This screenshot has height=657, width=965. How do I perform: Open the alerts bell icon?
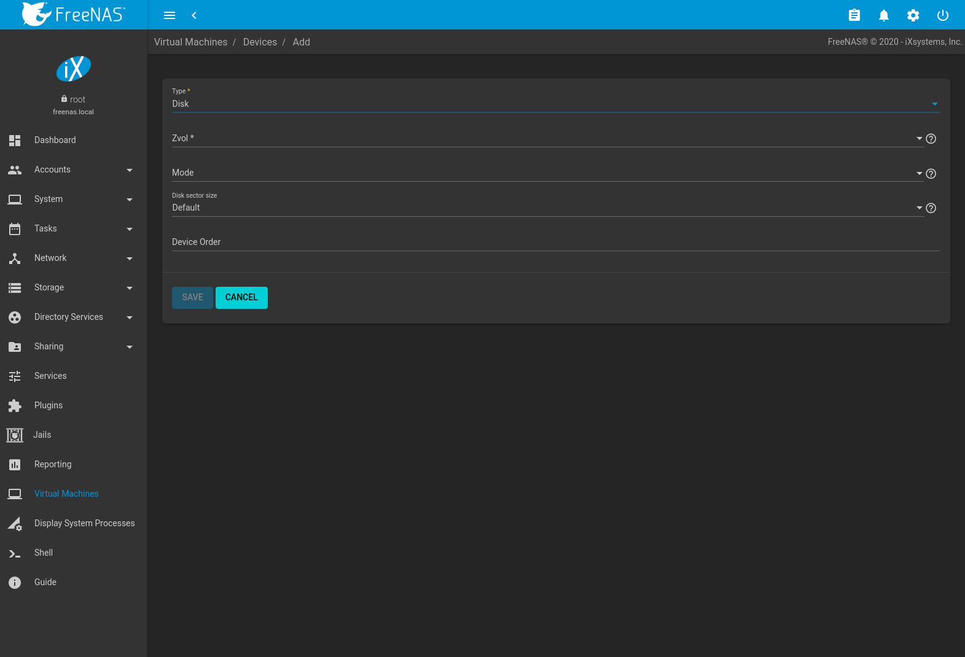click(x=883, y=15)
